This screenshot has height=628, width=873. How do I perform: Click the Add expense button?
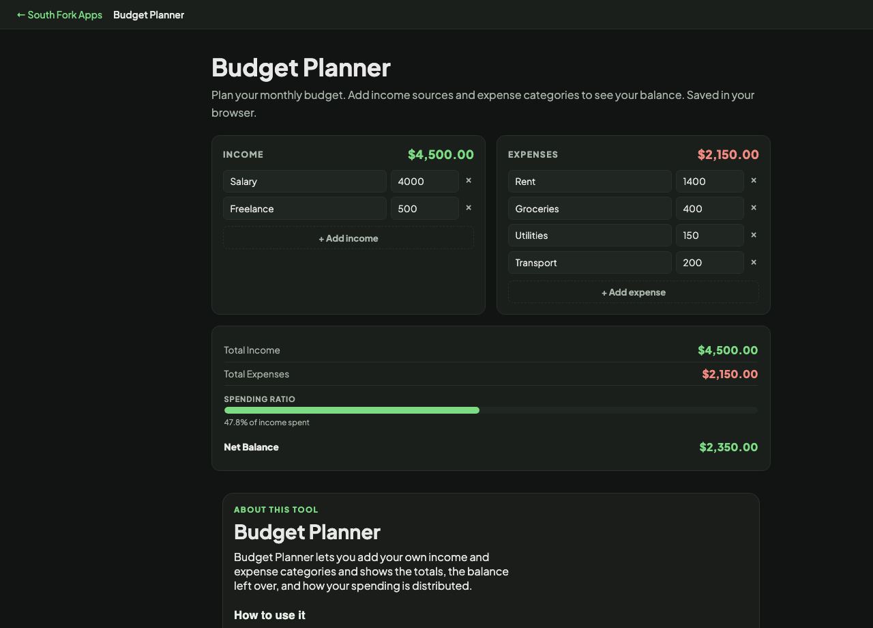[x=634, y=292]
